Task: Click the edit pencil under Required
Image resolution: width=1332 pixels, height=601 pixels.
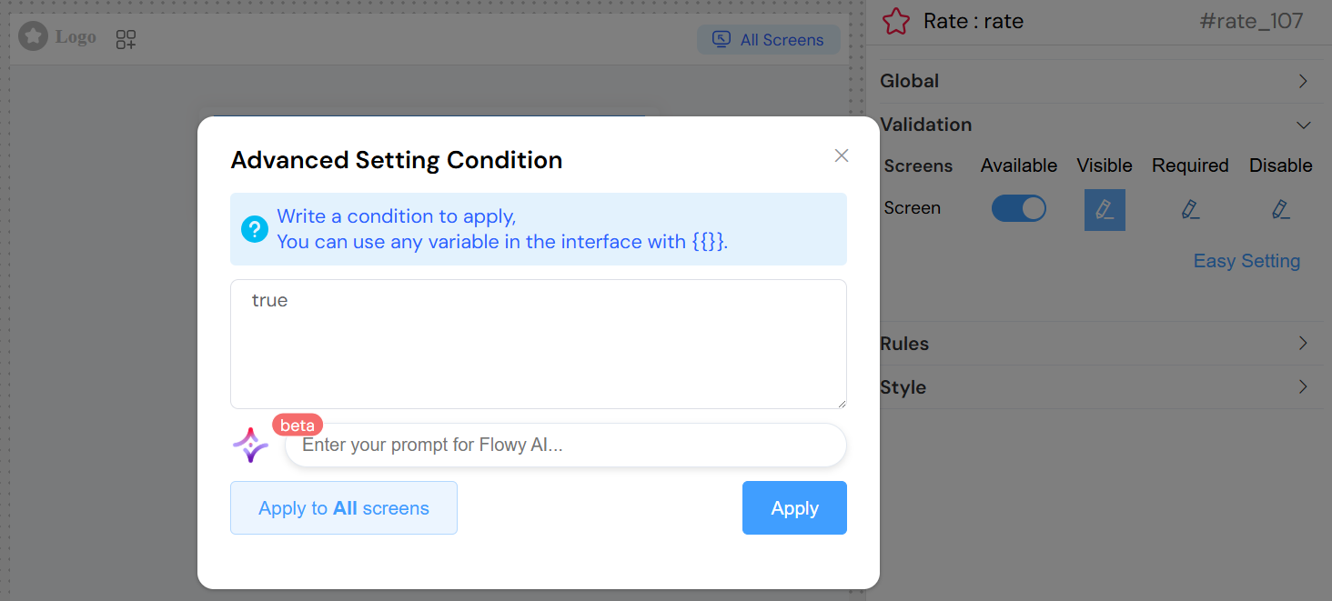Action: click(1191, 209)
